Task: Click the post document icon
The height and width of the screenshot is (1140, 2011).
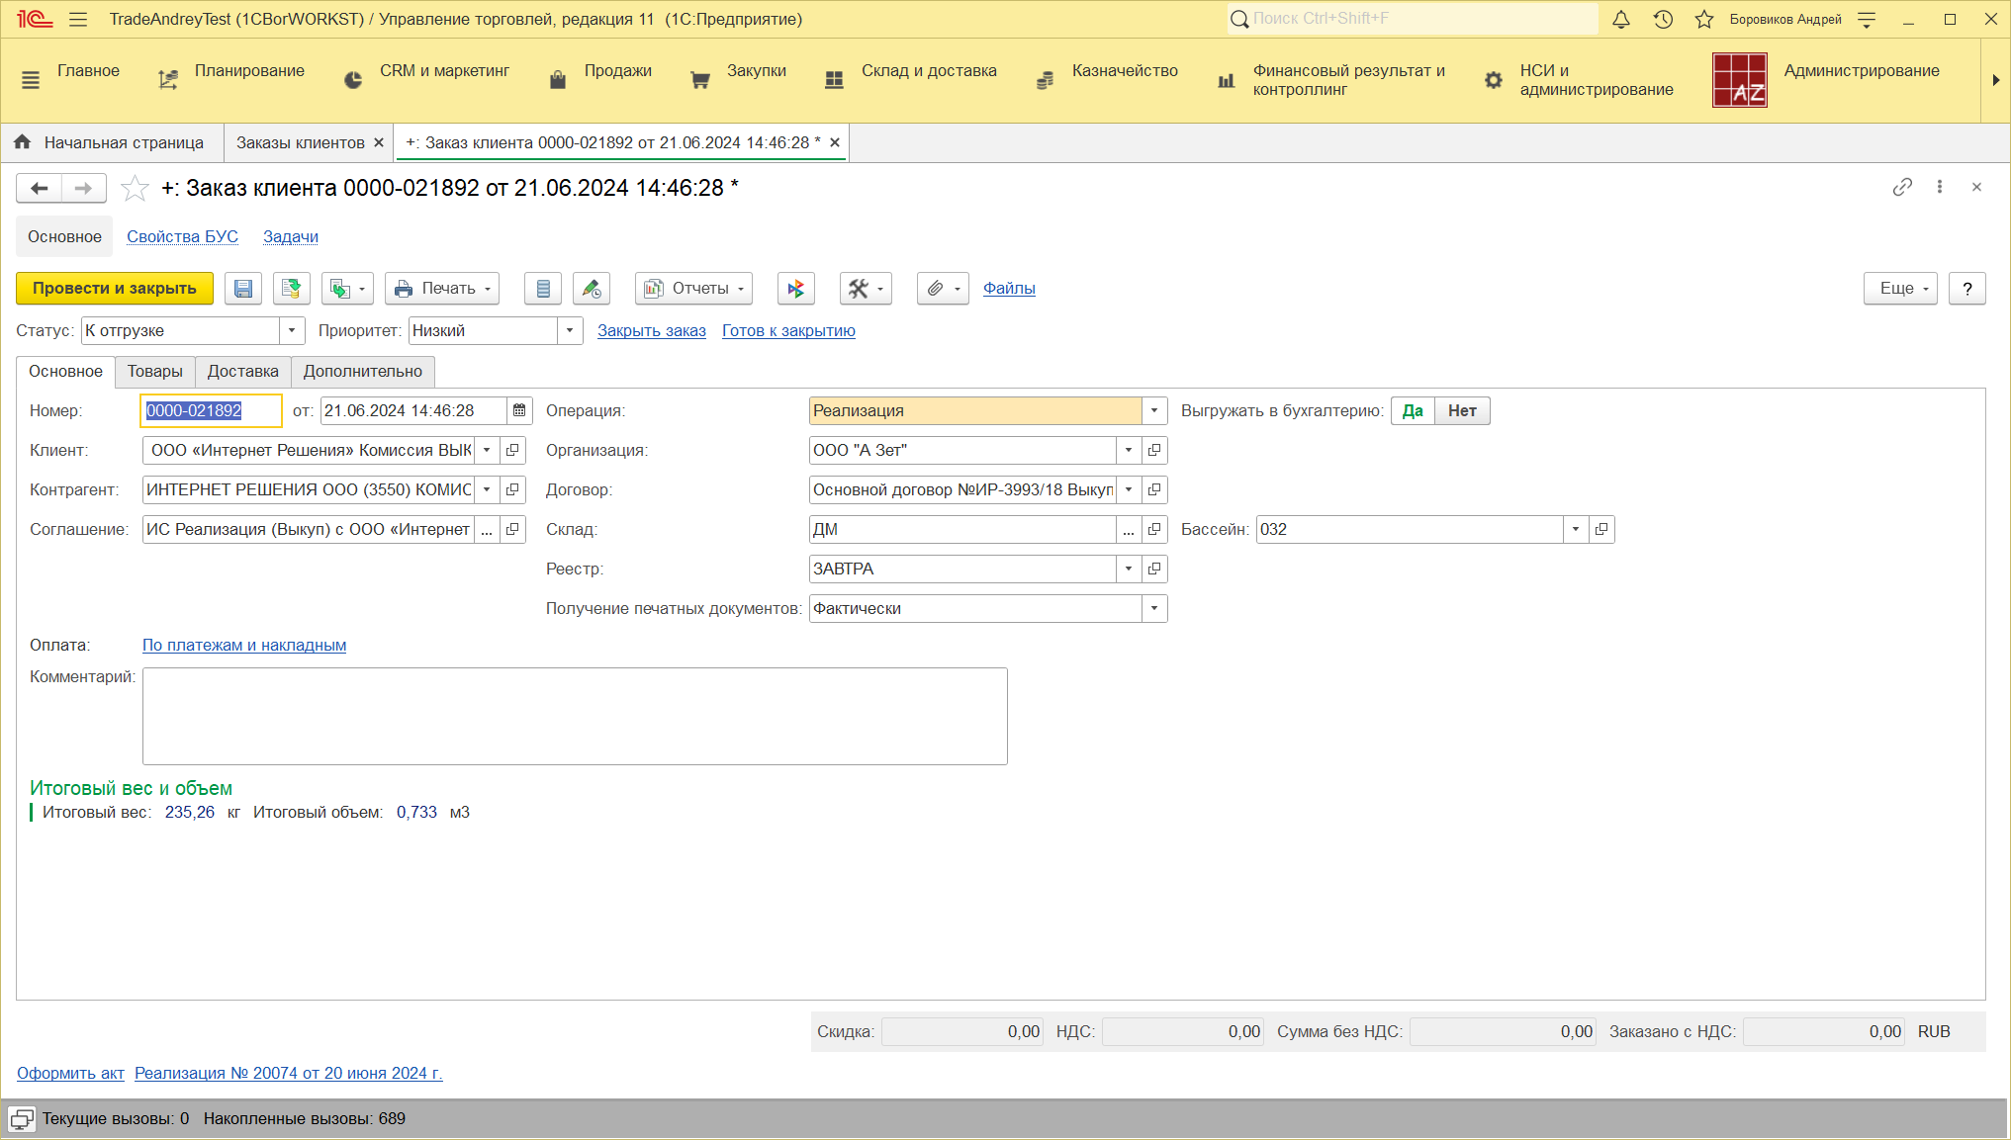Action: click(291, 289)
